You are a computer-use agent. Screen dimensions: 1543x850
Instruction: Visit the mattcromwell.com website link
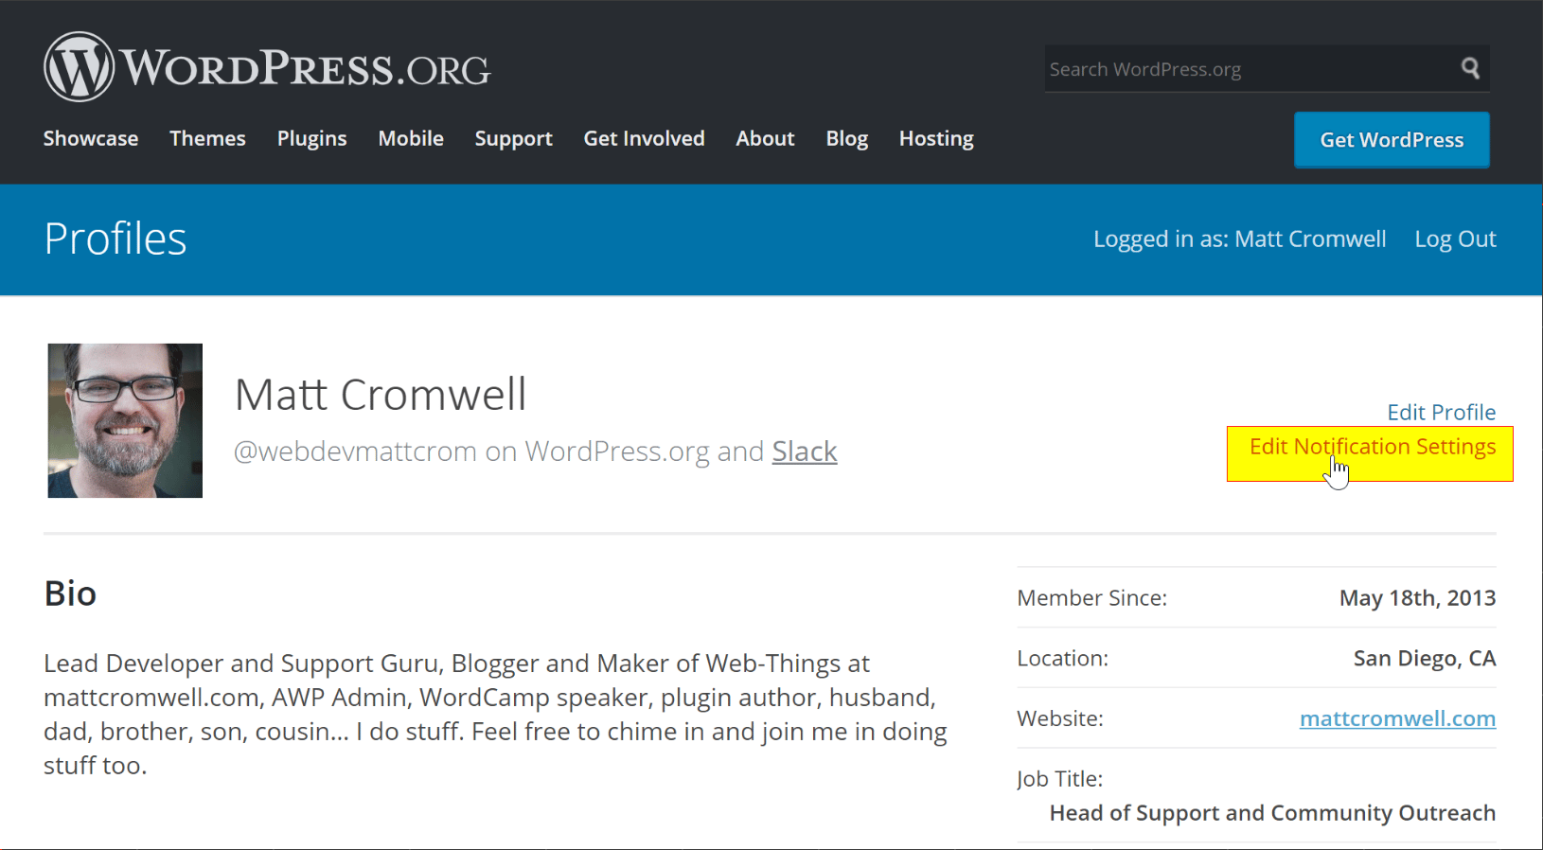tap(1397, 718)
